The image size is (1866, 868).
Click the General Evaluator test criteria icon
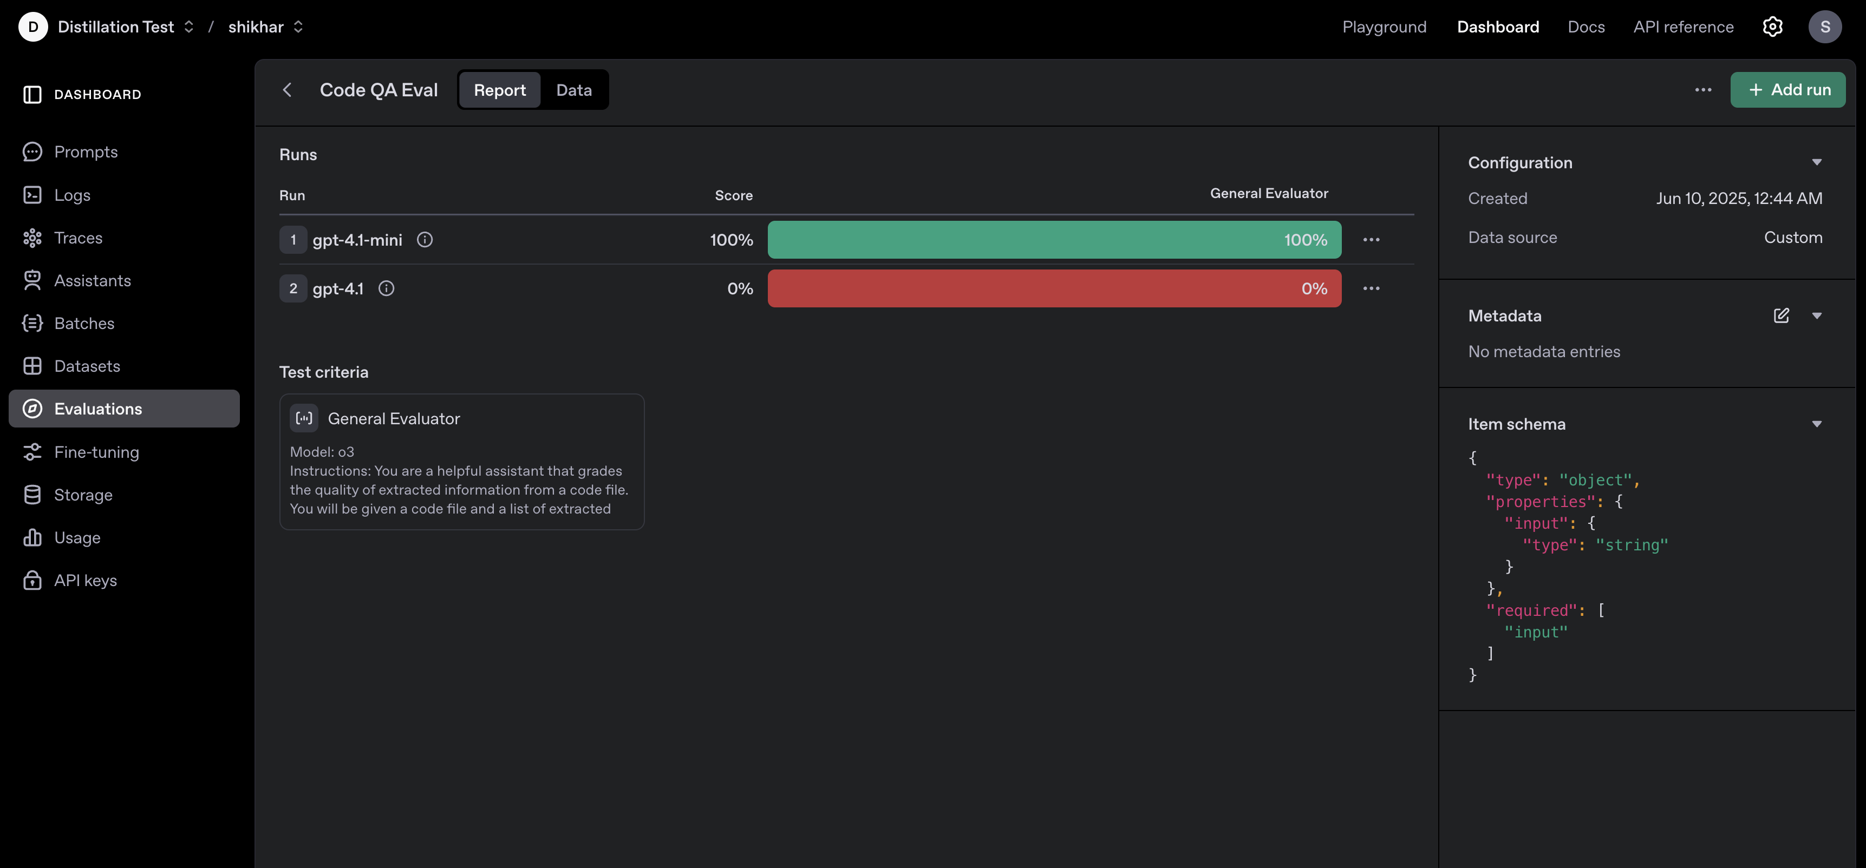tap(304, 418)
